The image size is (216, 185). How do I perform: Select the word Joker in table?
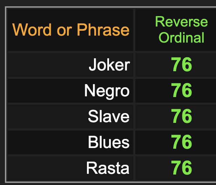click(x=109, y=65)
